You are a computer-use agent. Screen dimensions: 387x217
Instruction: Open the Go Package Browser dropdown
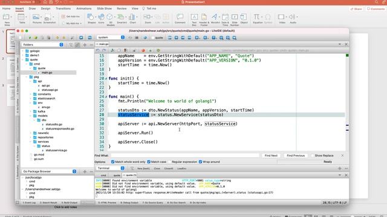[x=49, y=171]
